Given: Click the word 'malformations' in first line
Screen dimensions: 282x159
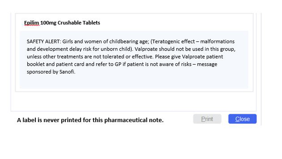Looking at the screenshot, I should pos(217,42).
